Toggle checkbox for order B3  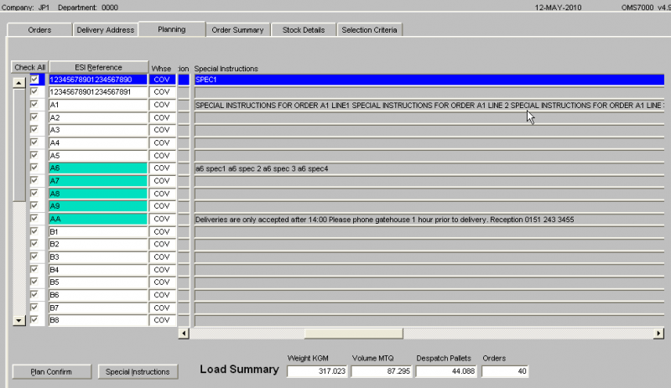[34, 256]
